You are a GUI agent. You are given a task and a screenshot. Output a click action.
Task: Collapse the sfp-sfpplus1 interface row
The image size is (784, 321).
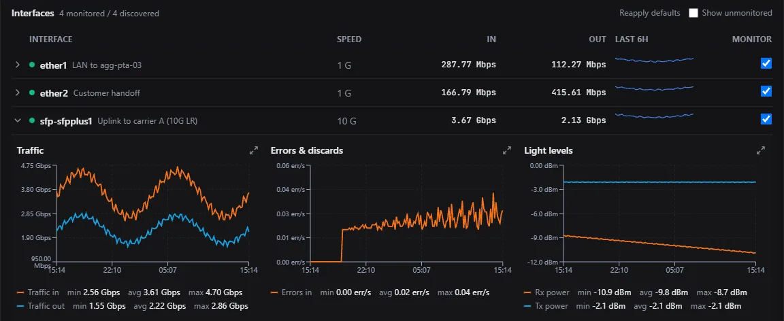[x=18, y=120]
